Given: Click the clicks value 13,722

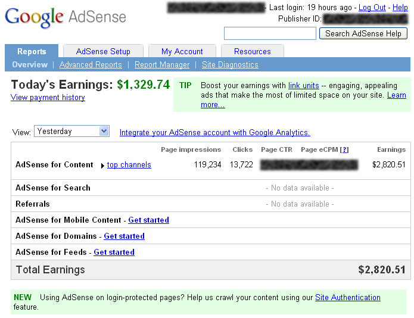Looking at the screenshot, I should pyautogui.click(x=241, y=165).
